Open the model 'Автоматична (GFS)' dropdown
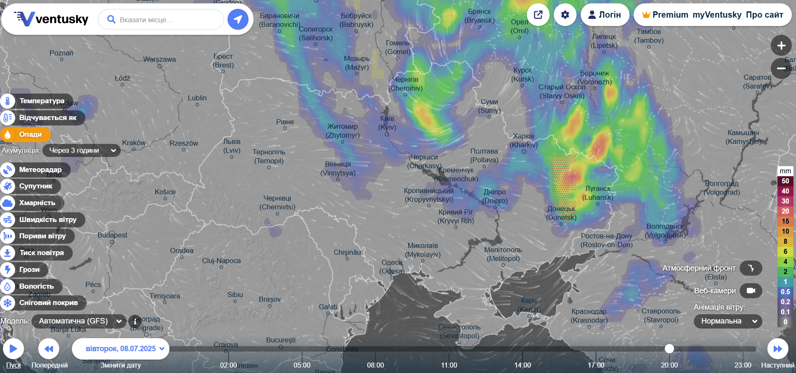The width and height of the screenshot is (796, 373). [79, 321]
